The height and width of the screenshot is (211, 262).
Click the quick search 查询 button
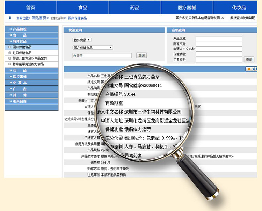(x=141, y=55)
